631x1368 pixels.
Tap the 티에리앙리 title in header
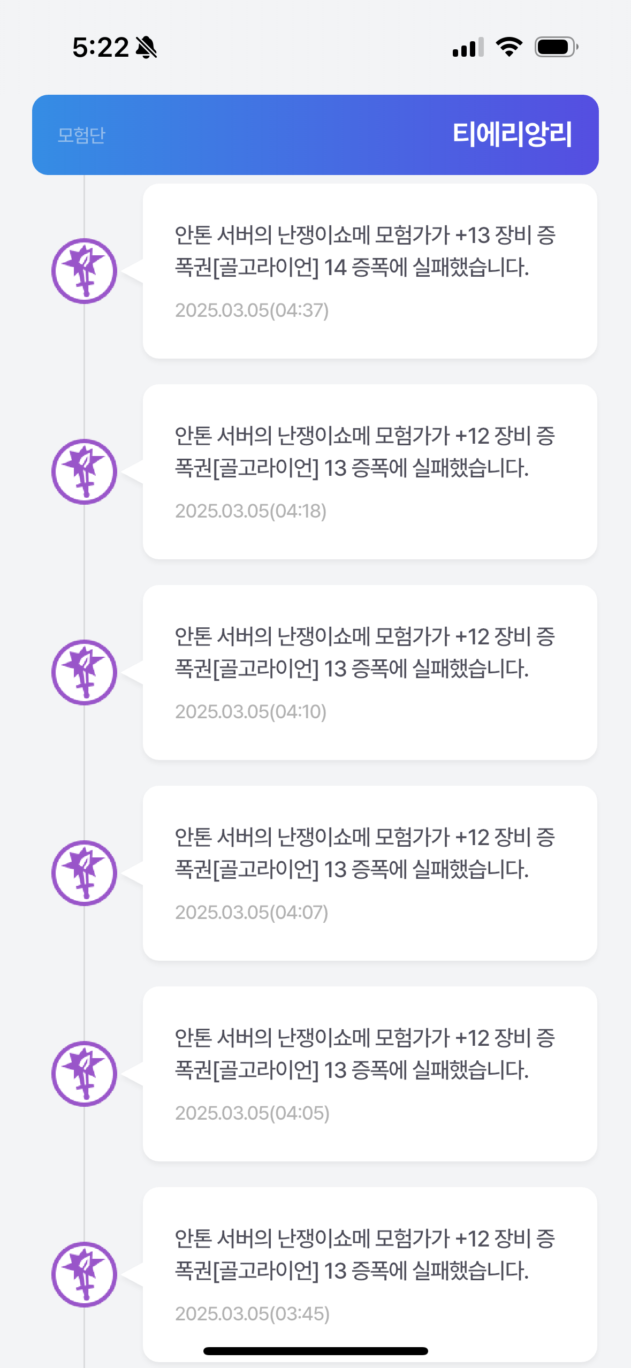tap(512, 134)
